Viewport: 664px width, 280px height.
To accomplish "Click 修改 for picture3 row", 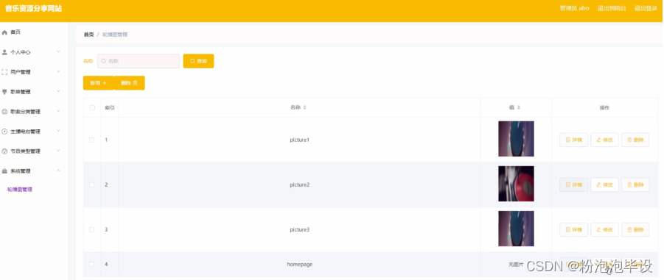I will pos(604,230).
